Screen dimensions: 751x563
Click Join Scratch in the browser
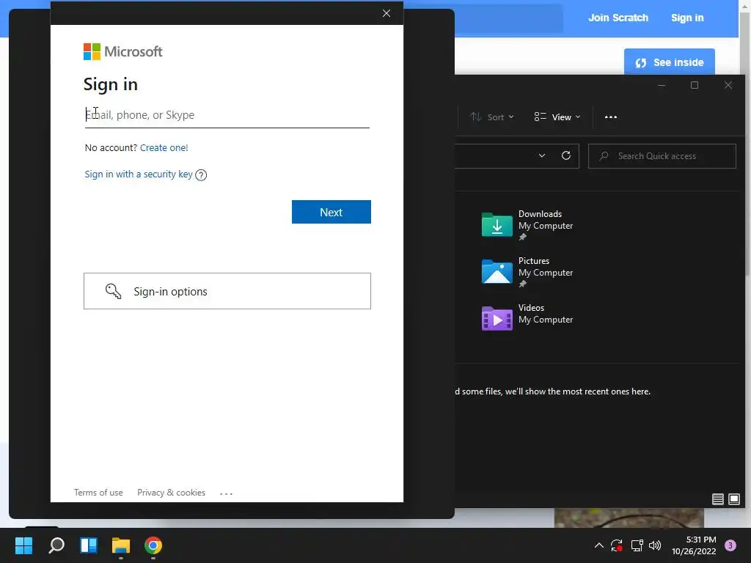(x=618, y=18)
